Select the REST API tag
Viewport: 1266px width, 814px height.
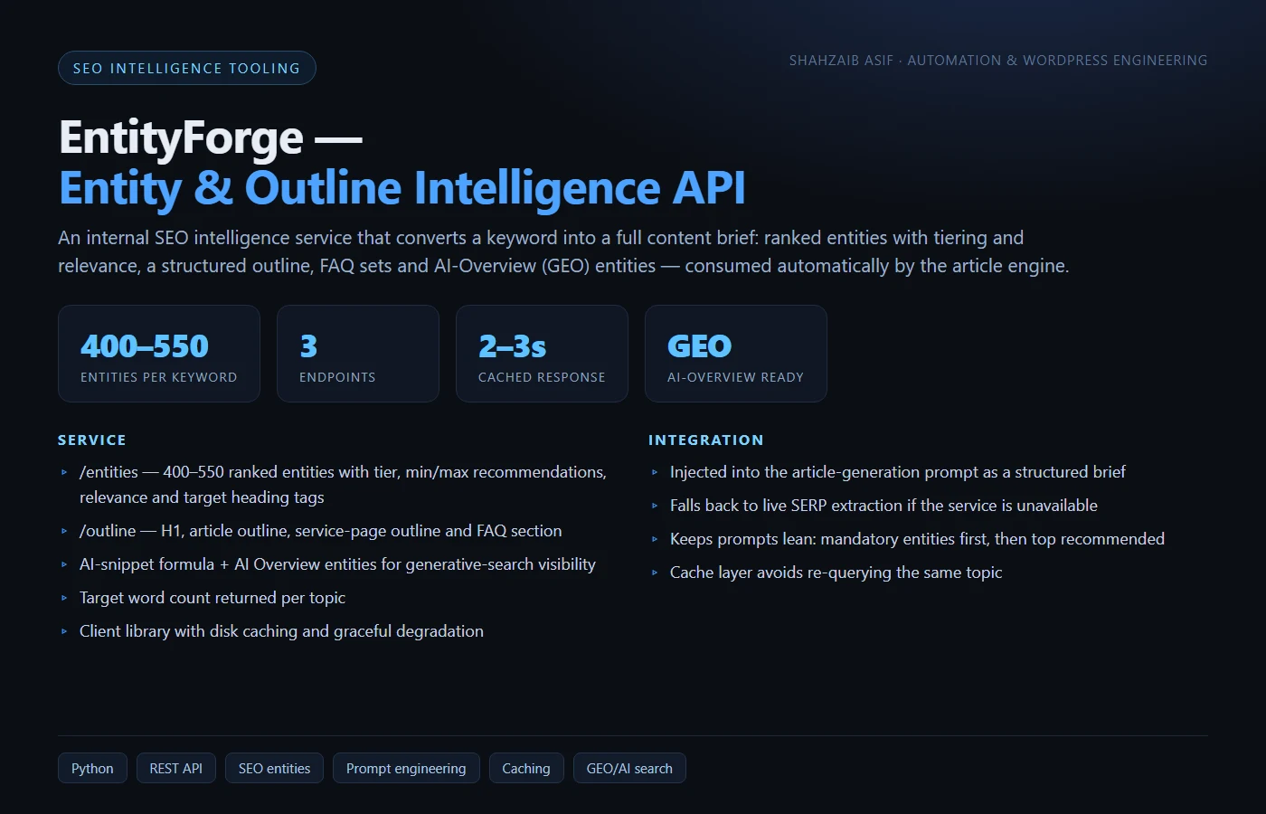pos(176,768)
